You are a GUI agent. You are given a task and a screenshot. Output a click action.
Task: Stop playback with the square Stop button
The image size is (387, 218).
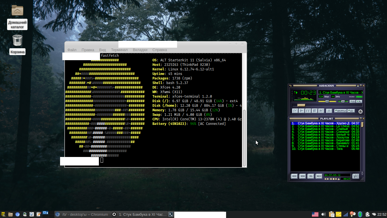(x=314, y=111)
